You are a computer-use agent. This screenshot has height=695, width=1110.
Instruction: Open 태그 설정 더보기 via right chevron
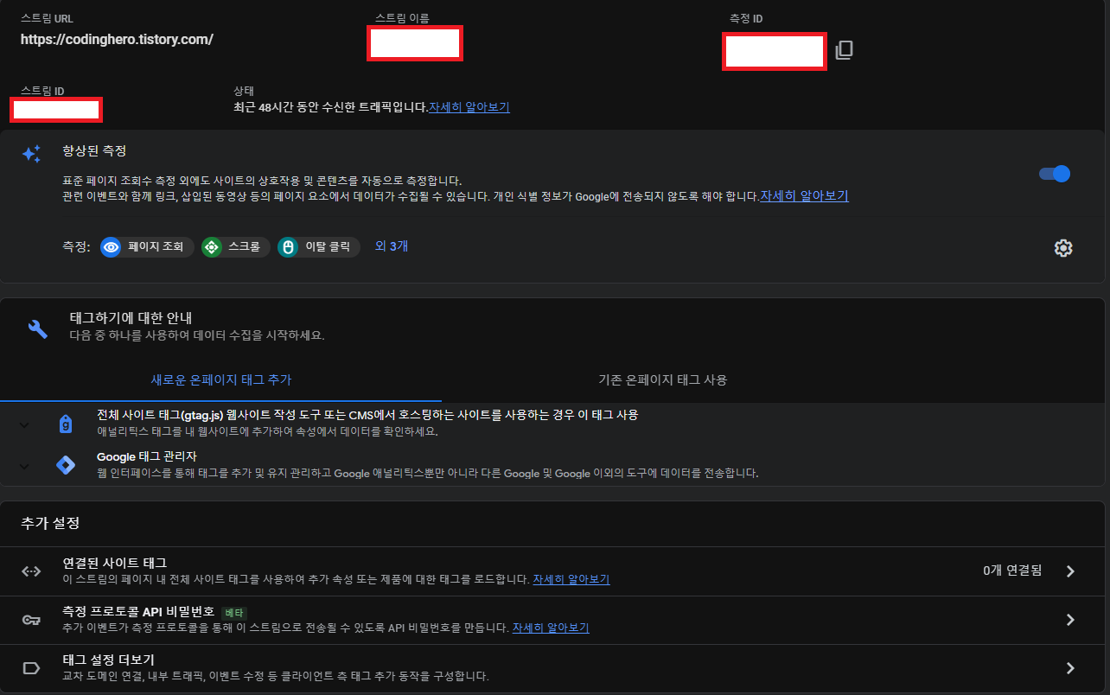click(1070, 668)
